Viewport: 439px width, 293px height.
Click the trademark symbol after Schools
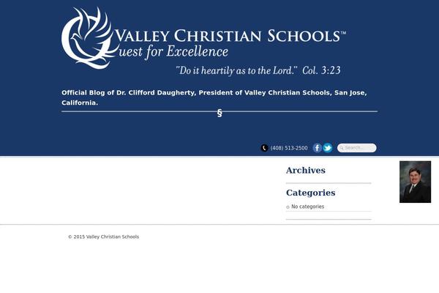pyautogui.click(x=343, y=33)
